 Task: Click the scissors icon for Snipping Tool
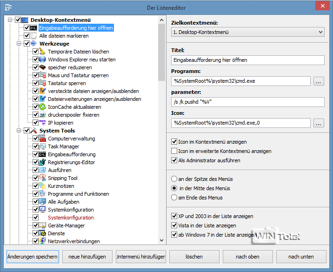(x=42, y=178)
